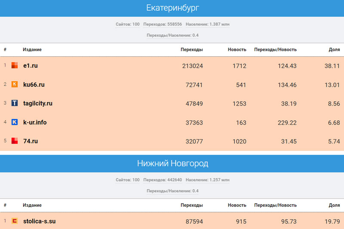Sort Екатеринбург table by Доля column
The height and width of the screenshot is (229, 344).
coord(334,50)
